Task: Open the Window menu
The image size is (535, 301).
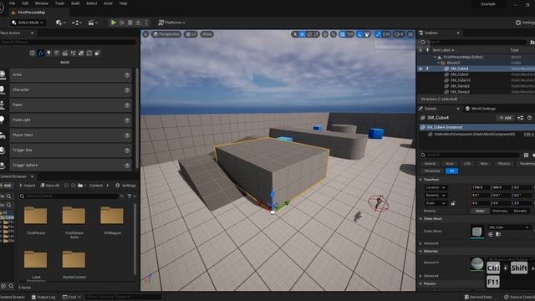Action: [42, 3]
